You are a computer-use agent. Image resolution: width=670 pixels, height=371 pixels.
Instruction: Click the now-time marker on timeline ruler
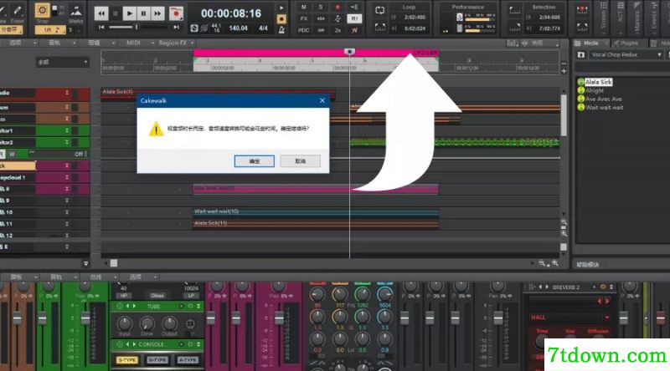[x=349, y=52]
